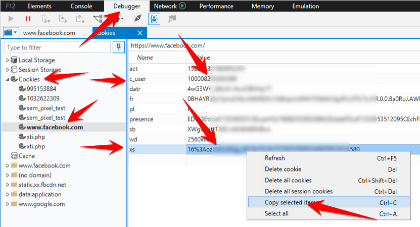
Task: Click in the Type to filter box
Action: (x=58, y=47)
